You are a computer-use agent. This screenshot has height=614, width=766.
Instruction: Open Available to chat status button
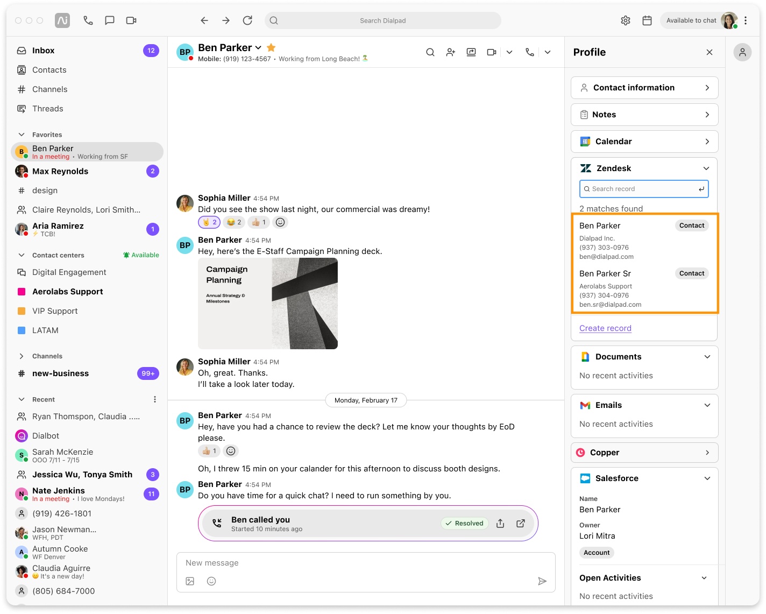(699, 20)
